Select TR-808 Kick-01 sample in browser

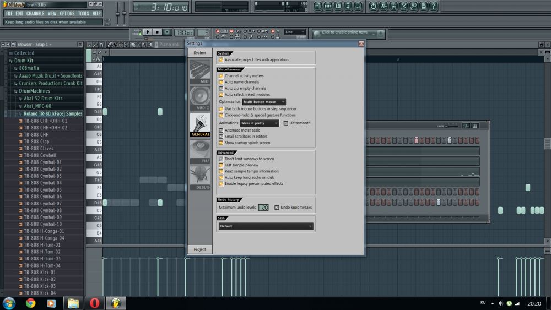(40, 273)
